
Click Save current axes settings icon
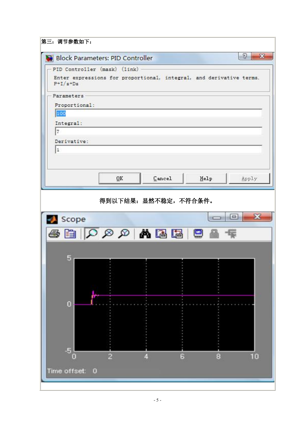[161, 234]
